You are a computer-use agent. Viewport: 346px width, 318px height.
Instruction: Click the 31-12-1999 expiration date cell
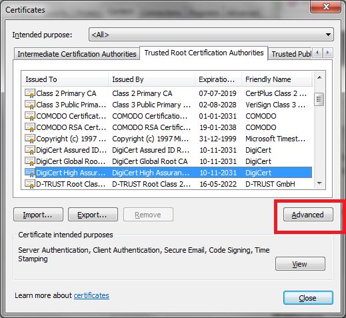(x=217, y=139)
